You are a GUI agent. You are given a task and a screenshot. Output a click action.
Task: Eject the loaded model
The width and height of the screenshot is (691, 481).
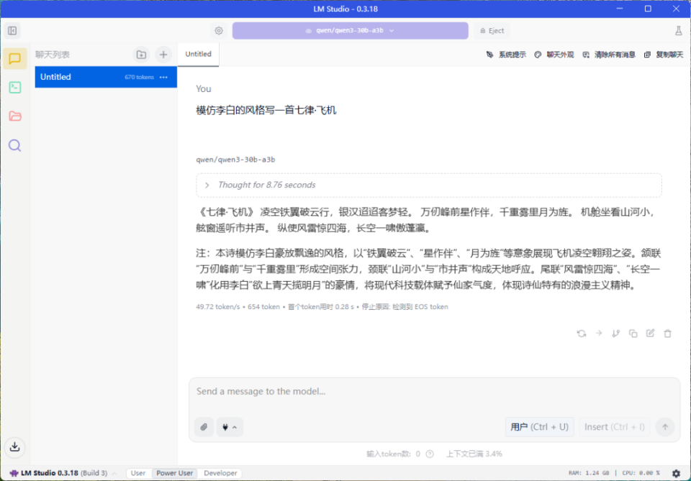point(492,30)
